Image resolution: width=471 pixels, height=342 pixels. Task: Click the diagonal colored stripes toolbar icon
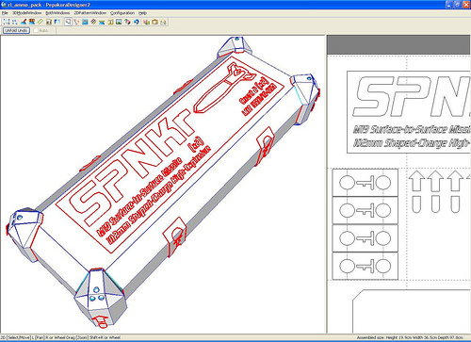[93, 22]
